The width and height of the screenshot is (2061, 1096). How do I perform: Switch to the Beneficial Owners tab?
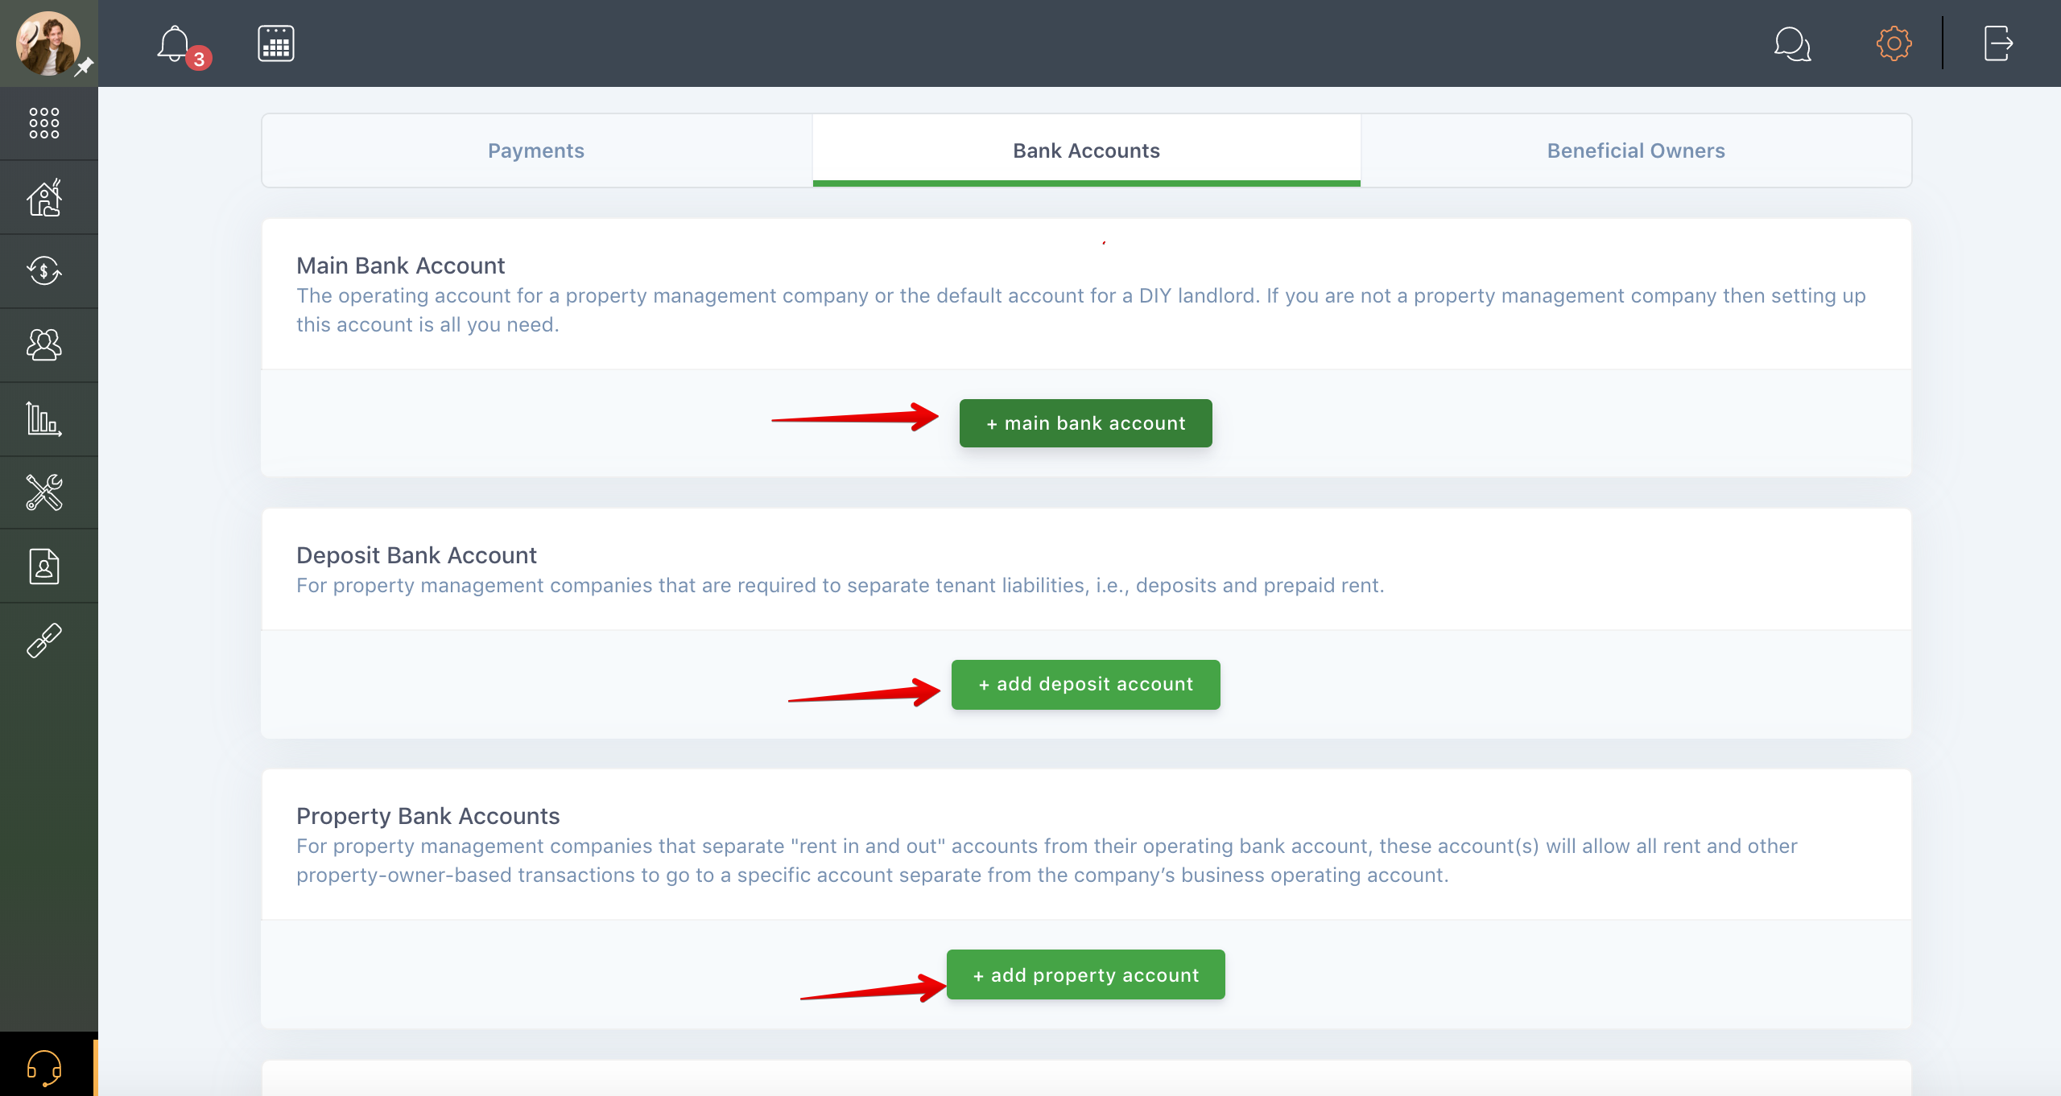tap(1636, 150)
